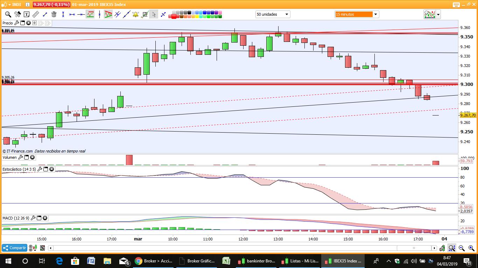Click the bottom-right candlestick edit icon

tap(442, 248)
